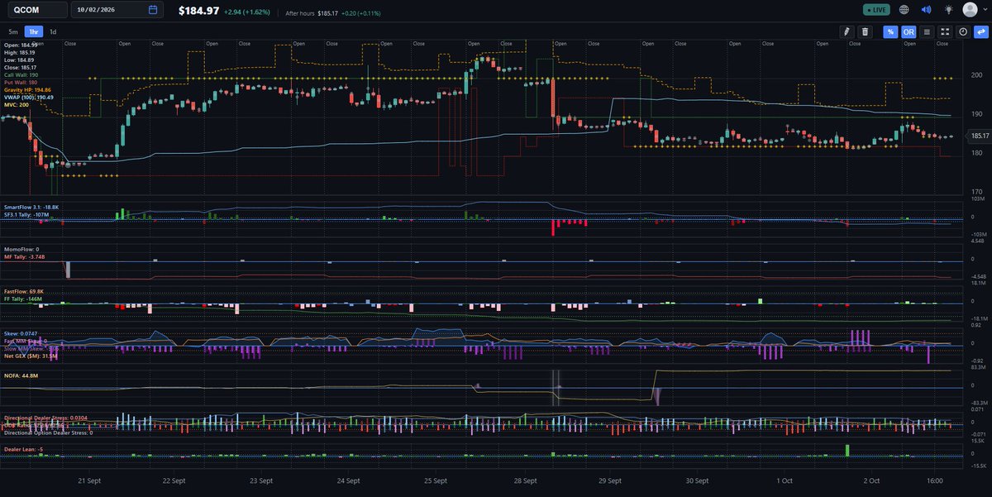Delete drawings with the trash icon

(x=865, y=31)
